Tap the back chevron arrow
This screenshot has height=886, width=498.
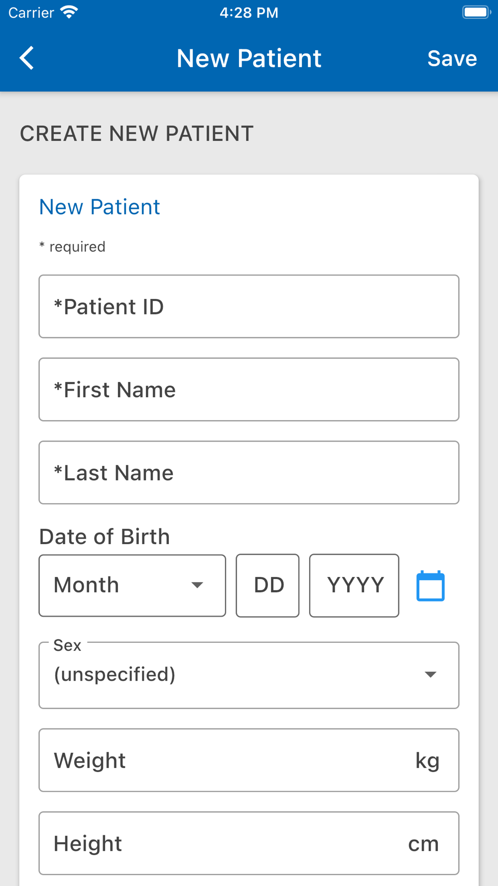27,58
